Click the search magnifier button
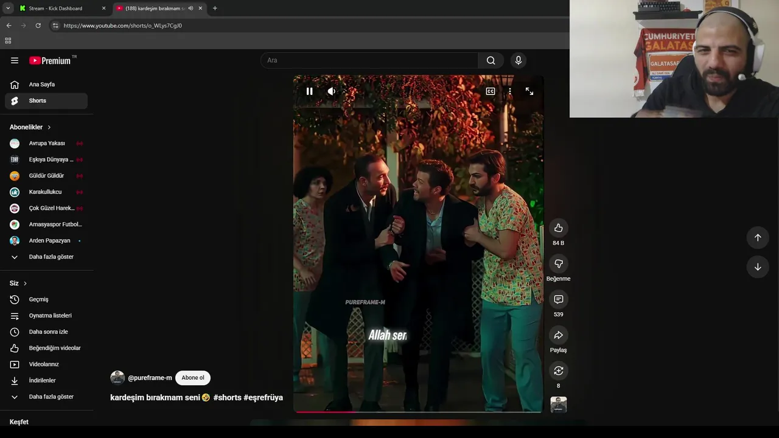 click(491, 60)
